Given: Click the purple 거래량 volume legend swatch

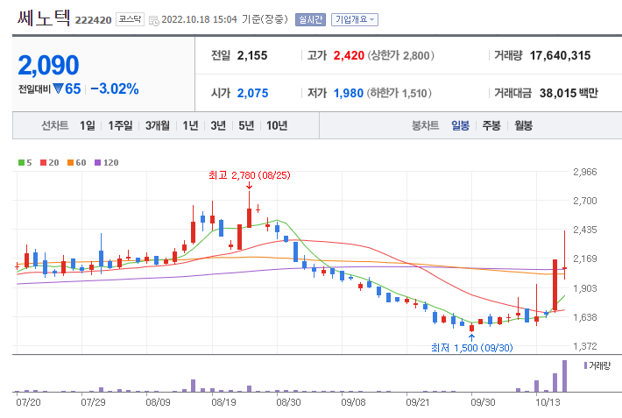Looking at the screenshot, I should click(585, 365).
